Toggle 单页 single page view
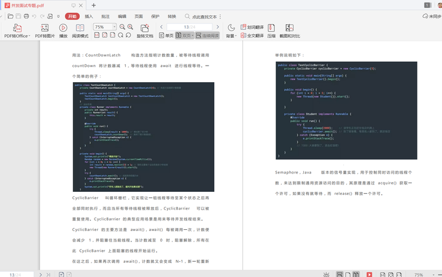The height and width of the screenshot is (277, 442). (166, 36)
